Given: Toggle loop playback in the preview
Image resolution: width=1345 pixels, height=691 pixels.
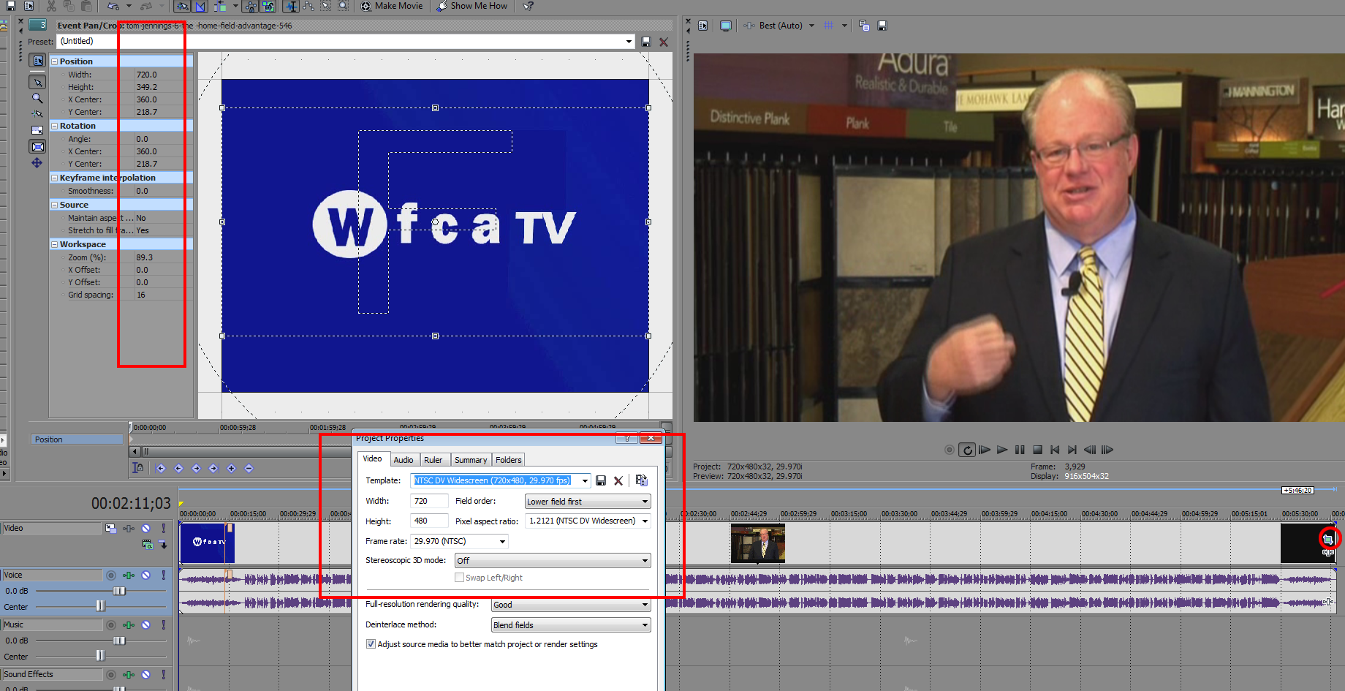Looking at the screenshot, I should 967,450.
